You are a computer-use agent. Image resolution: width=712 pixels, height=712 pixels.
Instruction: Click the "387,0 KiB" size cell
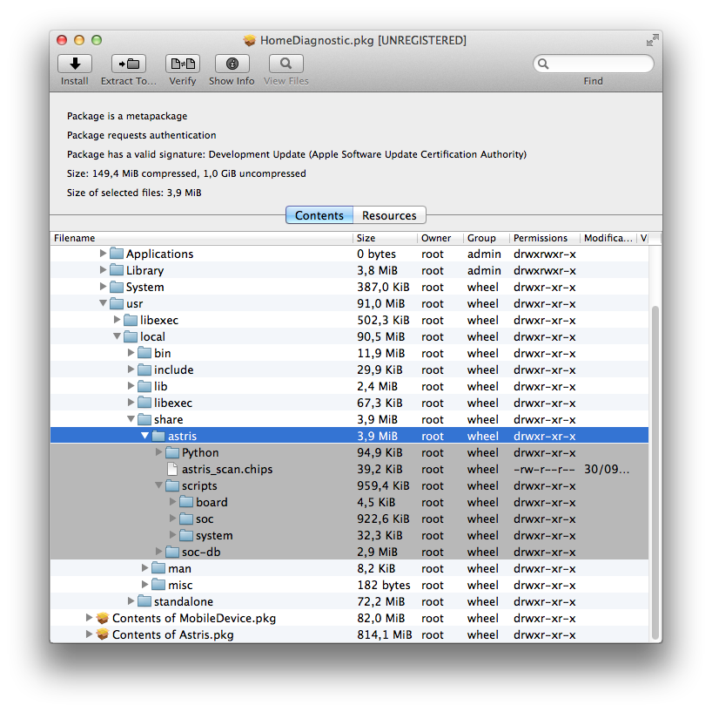click(383, 287)
